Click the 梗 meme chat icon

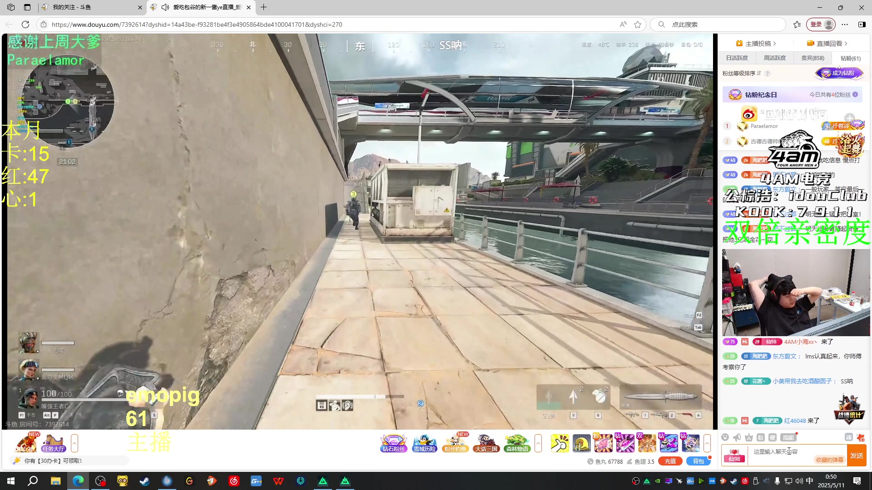point(773,437)
